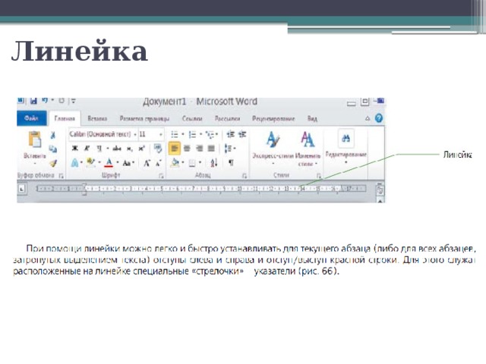Click the view ruler button above scrollbar

pyautogui.click(x=380, y=190)
